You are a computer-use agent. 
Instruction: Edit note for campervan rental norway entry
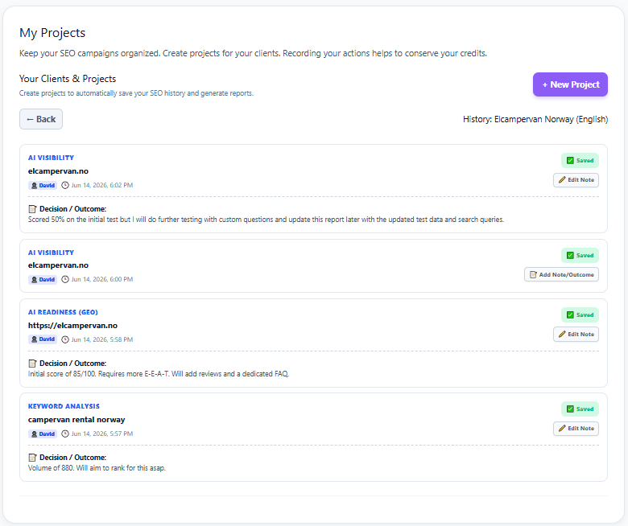click(576, 429)
